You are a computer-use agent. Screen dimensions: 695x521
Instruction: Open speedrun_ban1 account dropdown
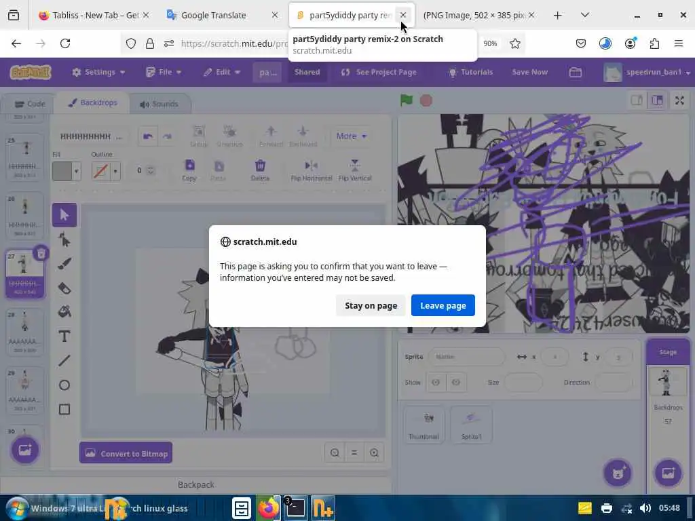click(x=646, y=72)
